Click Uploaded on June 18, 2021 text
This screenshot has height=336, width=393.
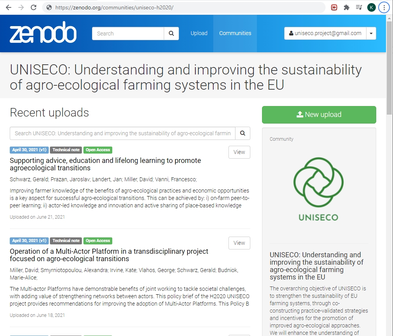pos(37,315)
